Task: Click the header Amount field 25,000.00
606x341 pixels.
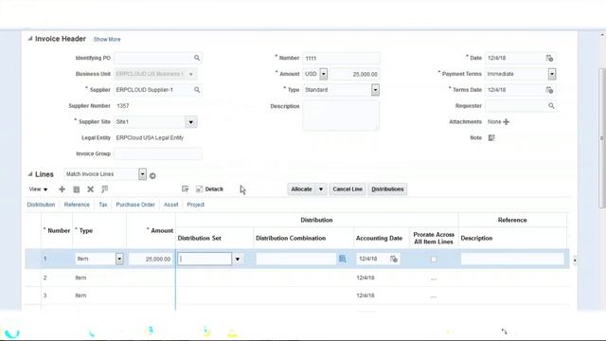Action: pos(354,74)
